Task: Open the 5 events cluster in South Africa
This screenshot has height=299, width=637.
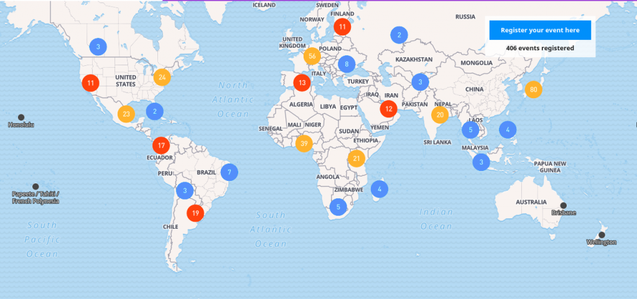Action: click(338, 208)
